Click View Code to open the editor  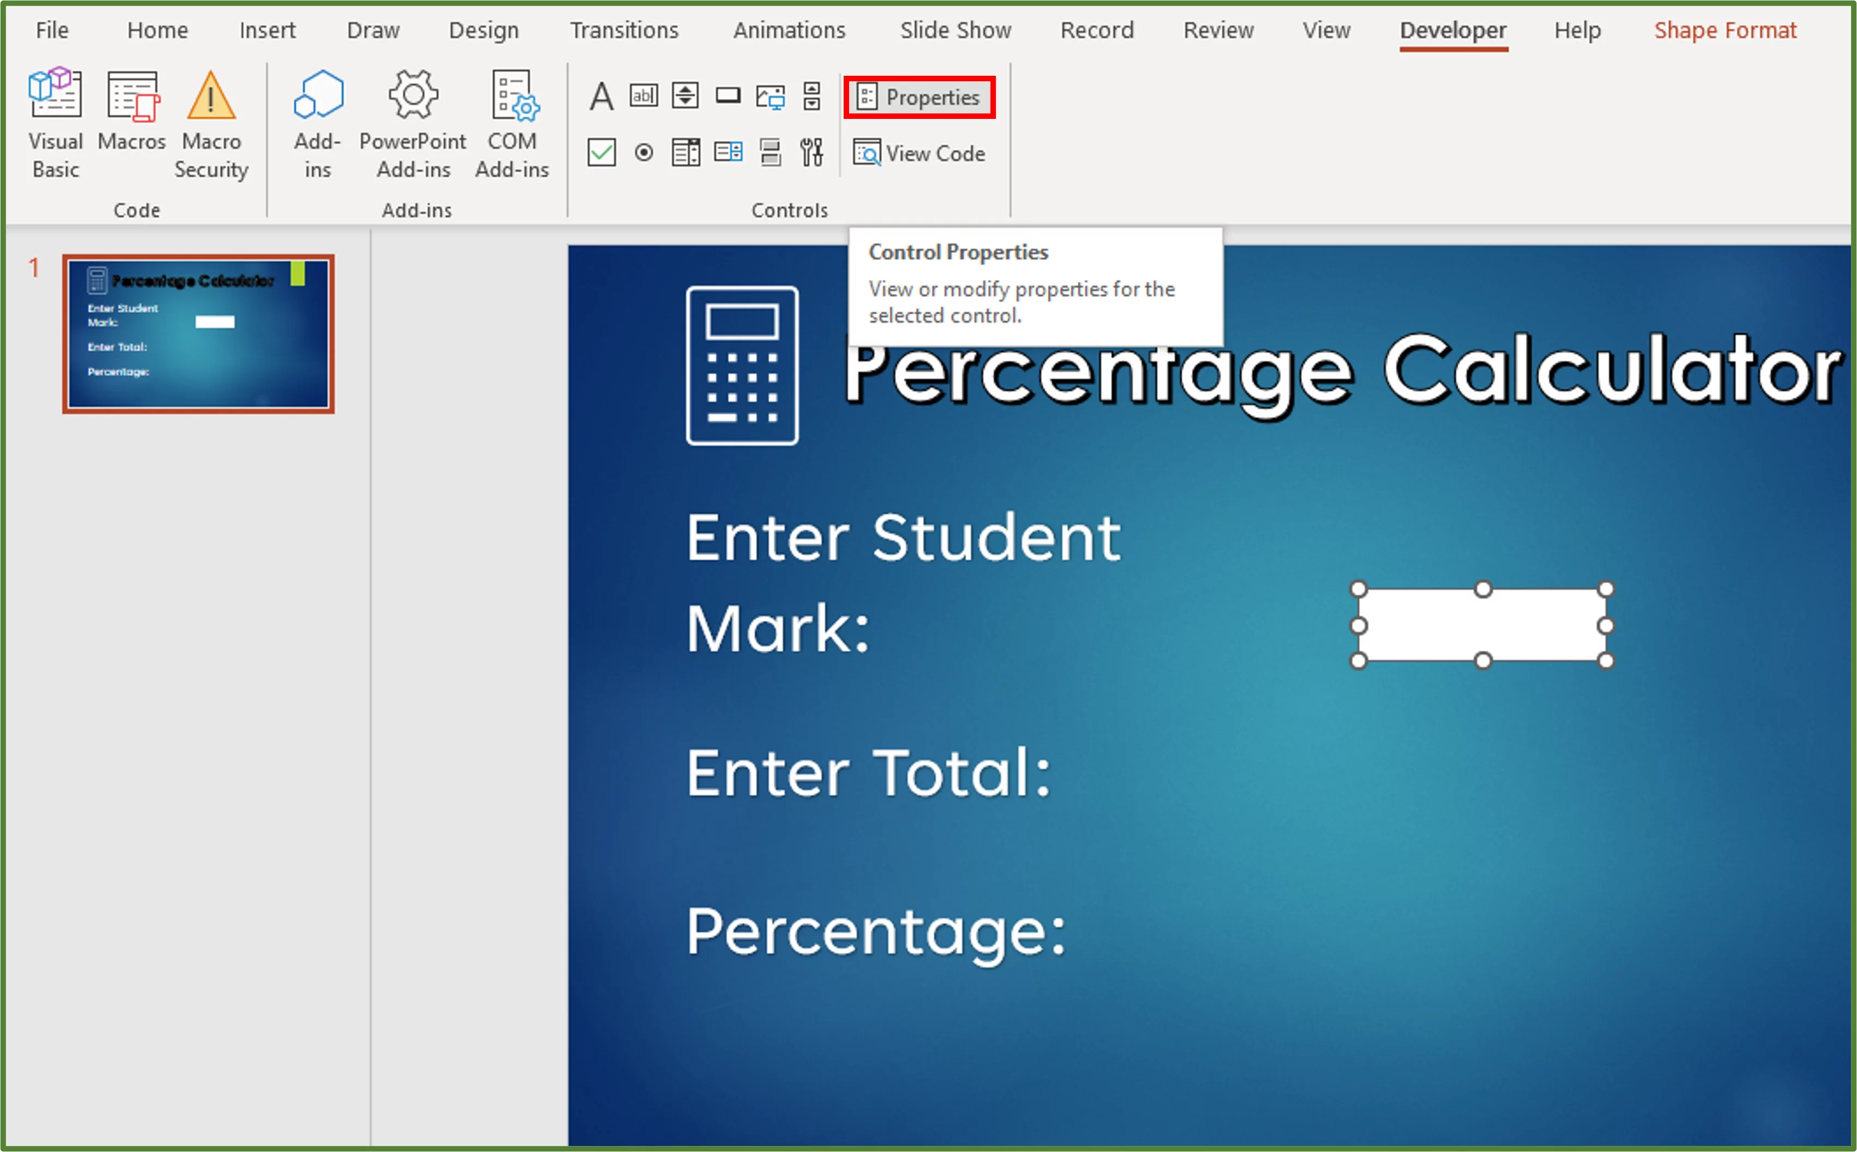919,153
